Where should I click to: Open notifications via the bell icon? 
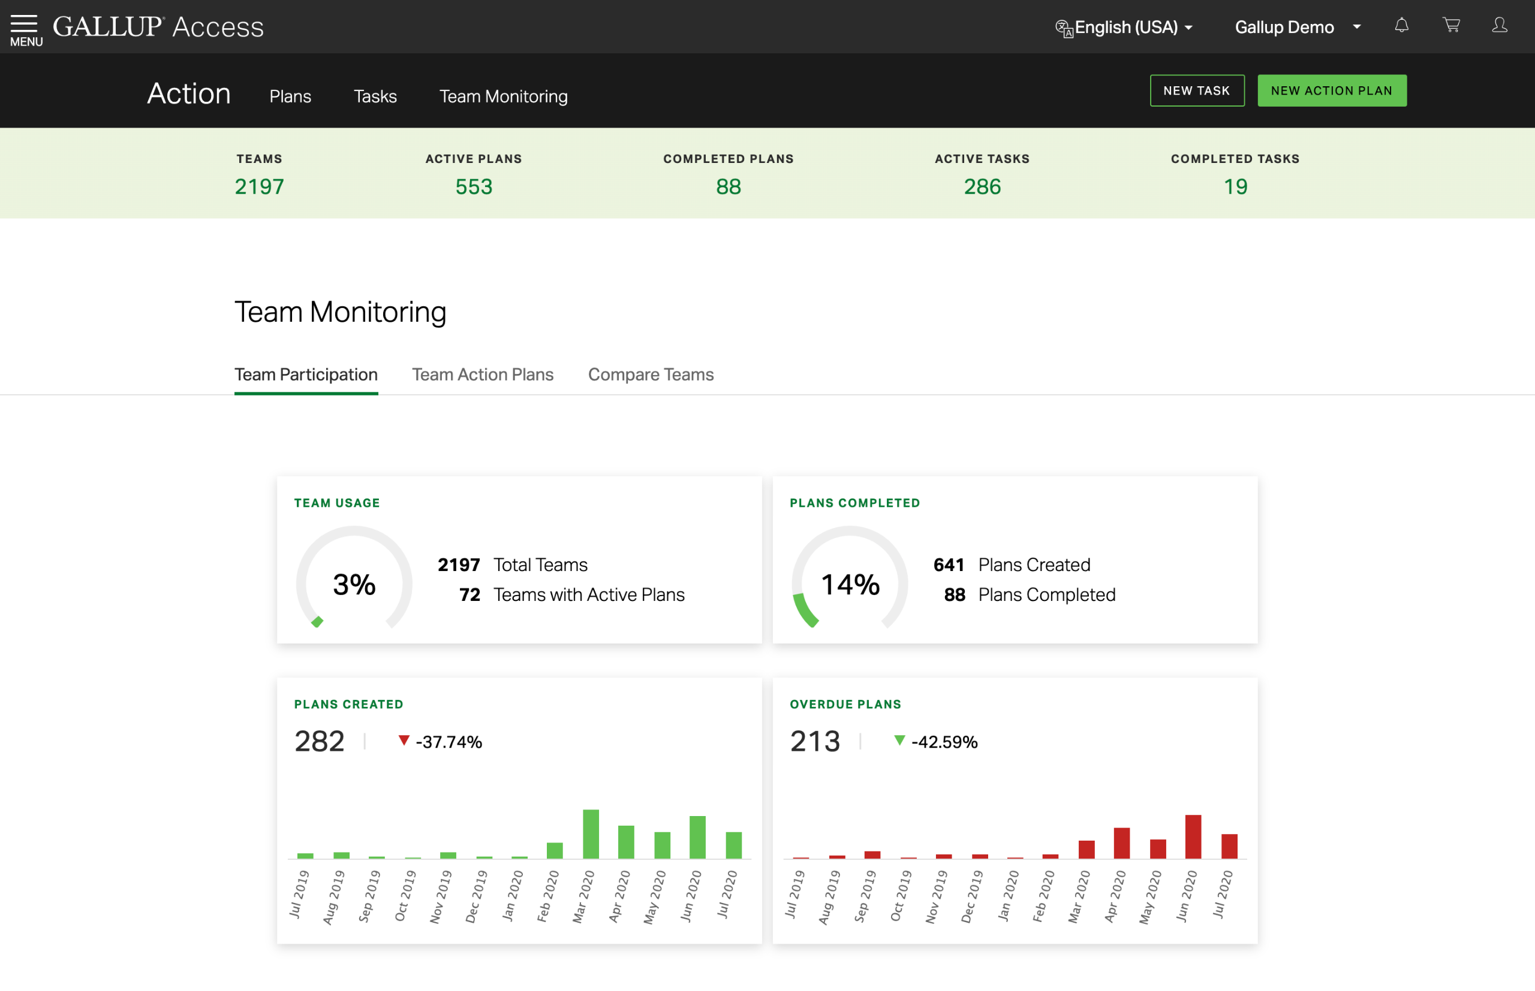[x=1401, y=26]
